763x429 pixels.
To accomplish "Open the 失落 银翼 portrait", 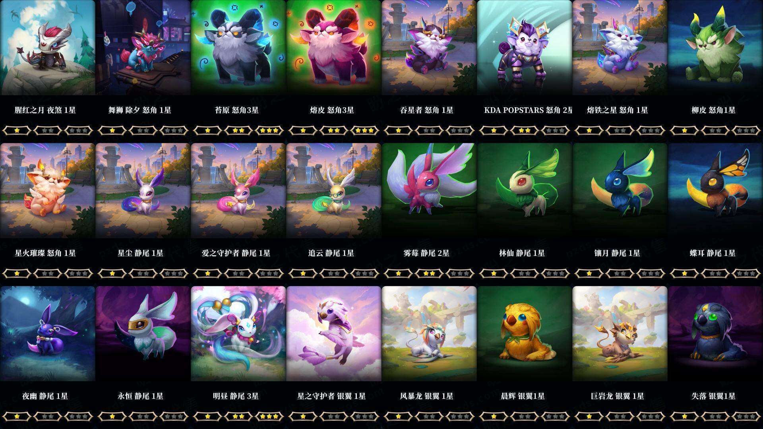I will tap(715, 334).
